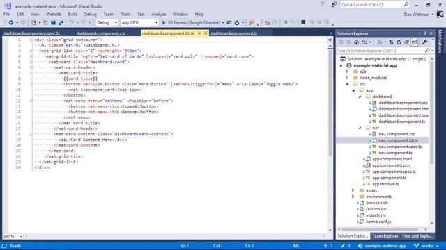Click the pending changes pencil in status bar
This screenshot has width=446, height=250.
click(x=343, y=246)
